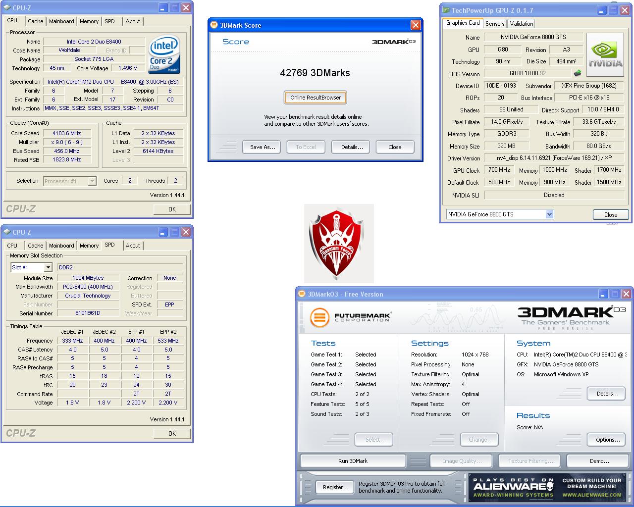Click OK in bottom CPU-Z SPD window

pyautogui.click(x=172, y=434)
